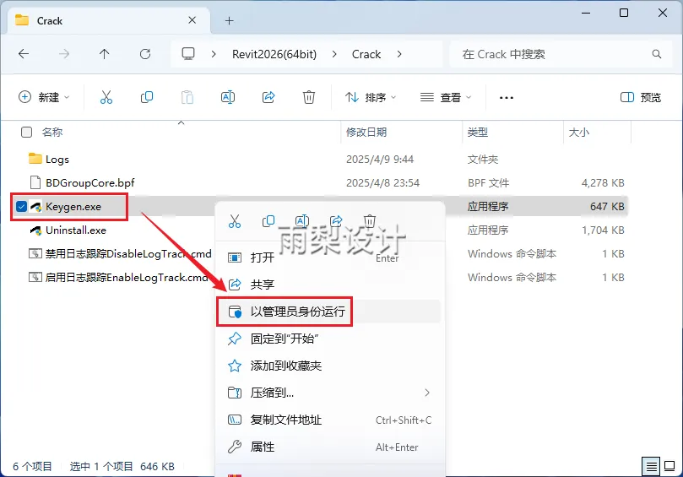The height and width of the screenshot is (477, 683).
Task: Expand chevron after Crack in address bar
Action: pos(399,54)
